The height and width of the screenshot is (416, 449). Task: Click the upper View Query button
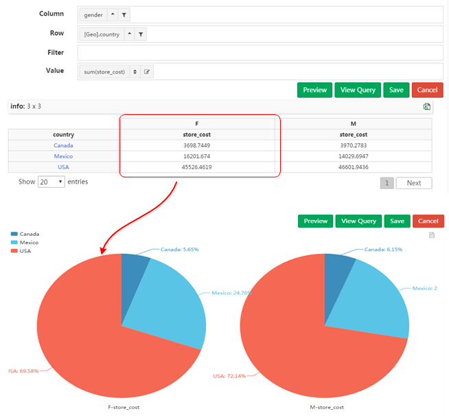tap(358, 90)
